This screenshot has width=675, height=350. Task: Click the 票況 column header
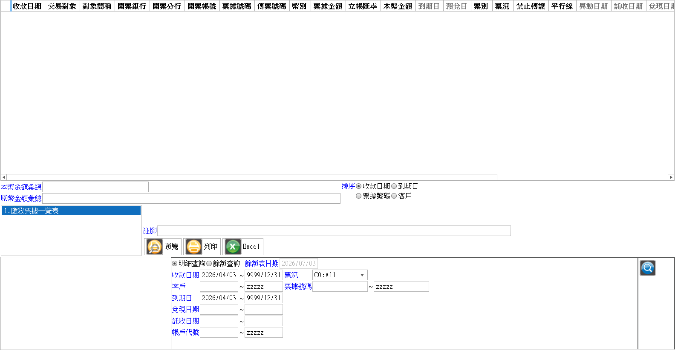(x=503, y=6)
